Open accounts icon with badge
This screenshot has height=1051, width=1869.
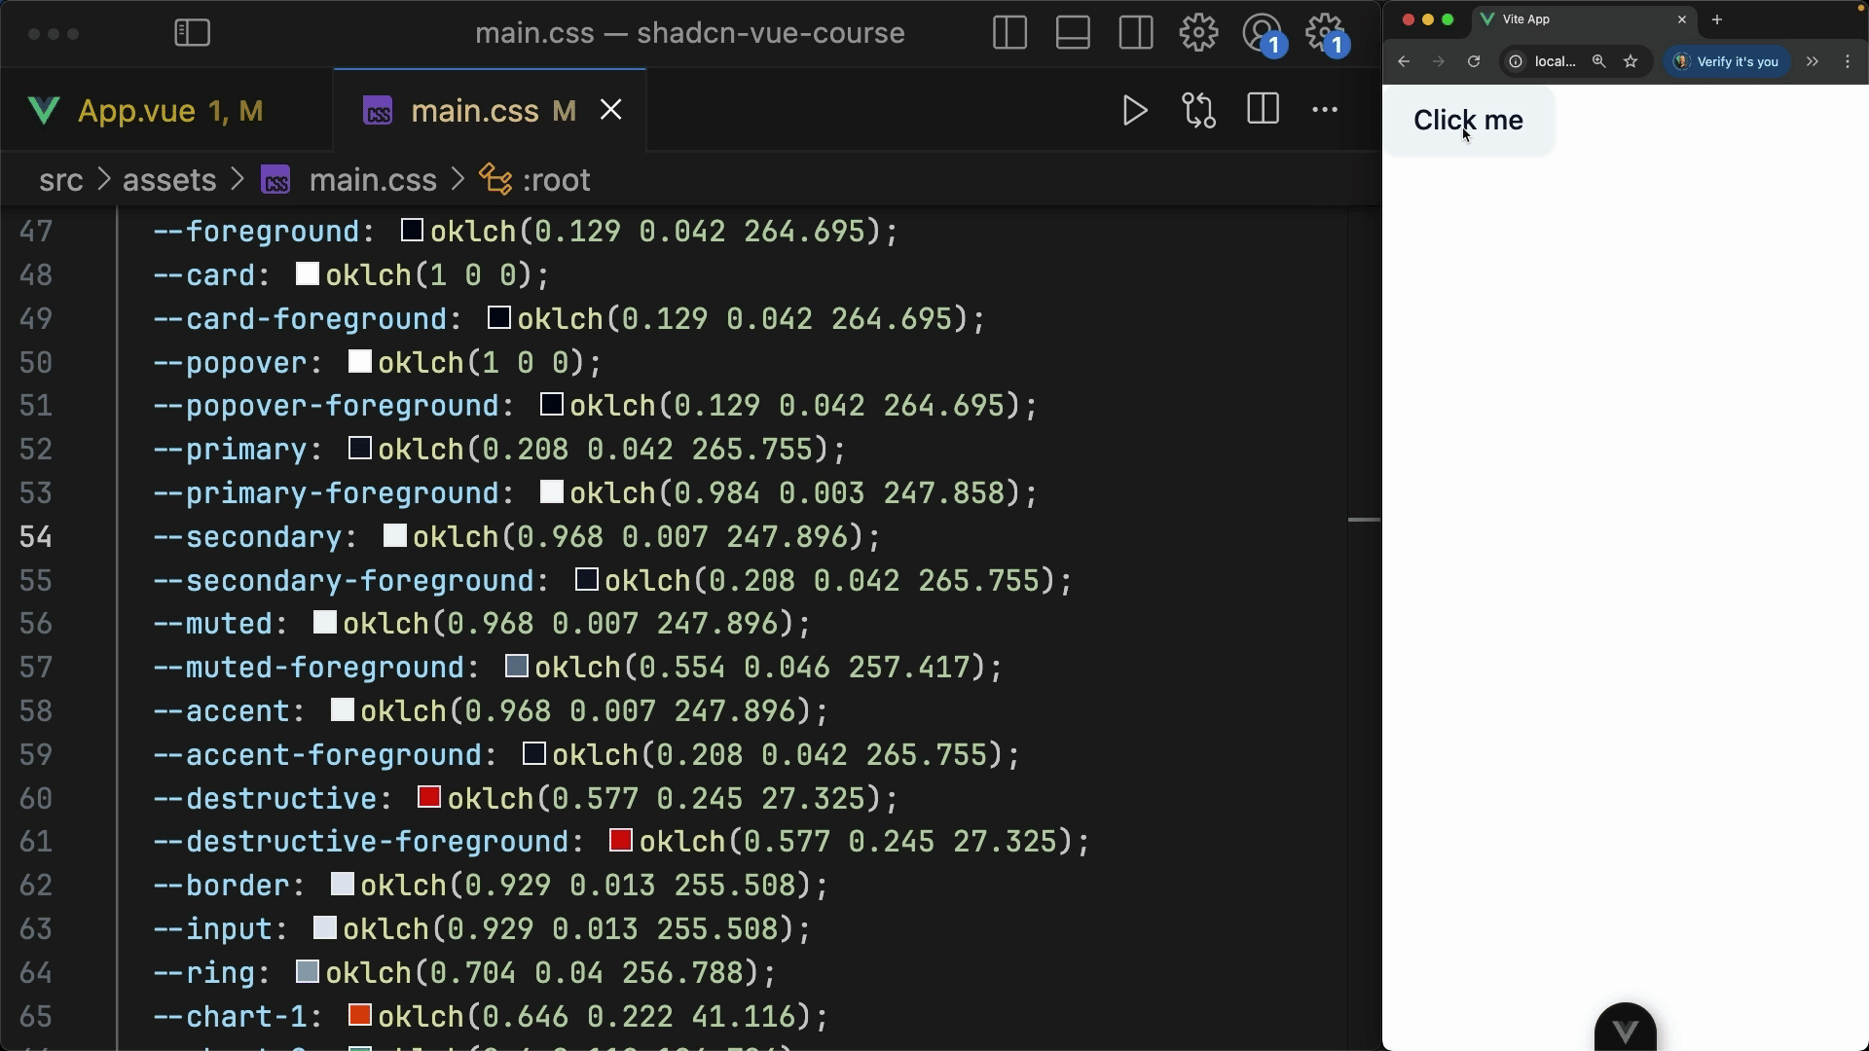[x=1264, y=35]
